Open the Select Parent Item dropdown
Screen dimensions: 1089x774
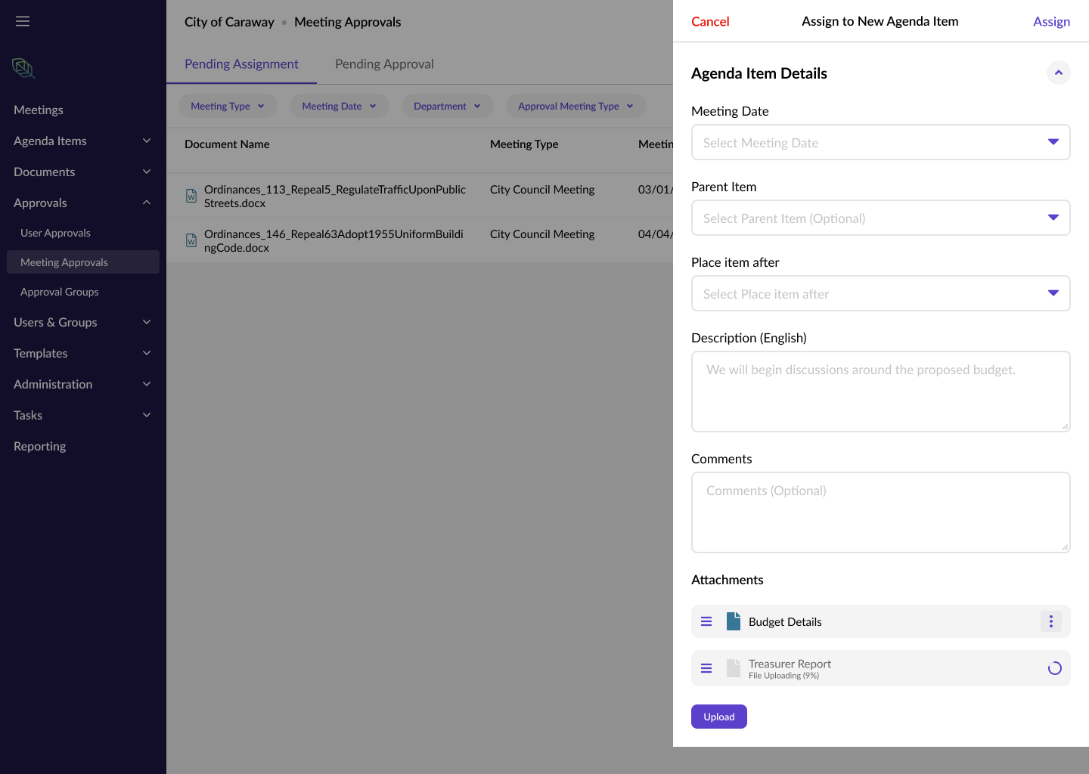[881, 218]
